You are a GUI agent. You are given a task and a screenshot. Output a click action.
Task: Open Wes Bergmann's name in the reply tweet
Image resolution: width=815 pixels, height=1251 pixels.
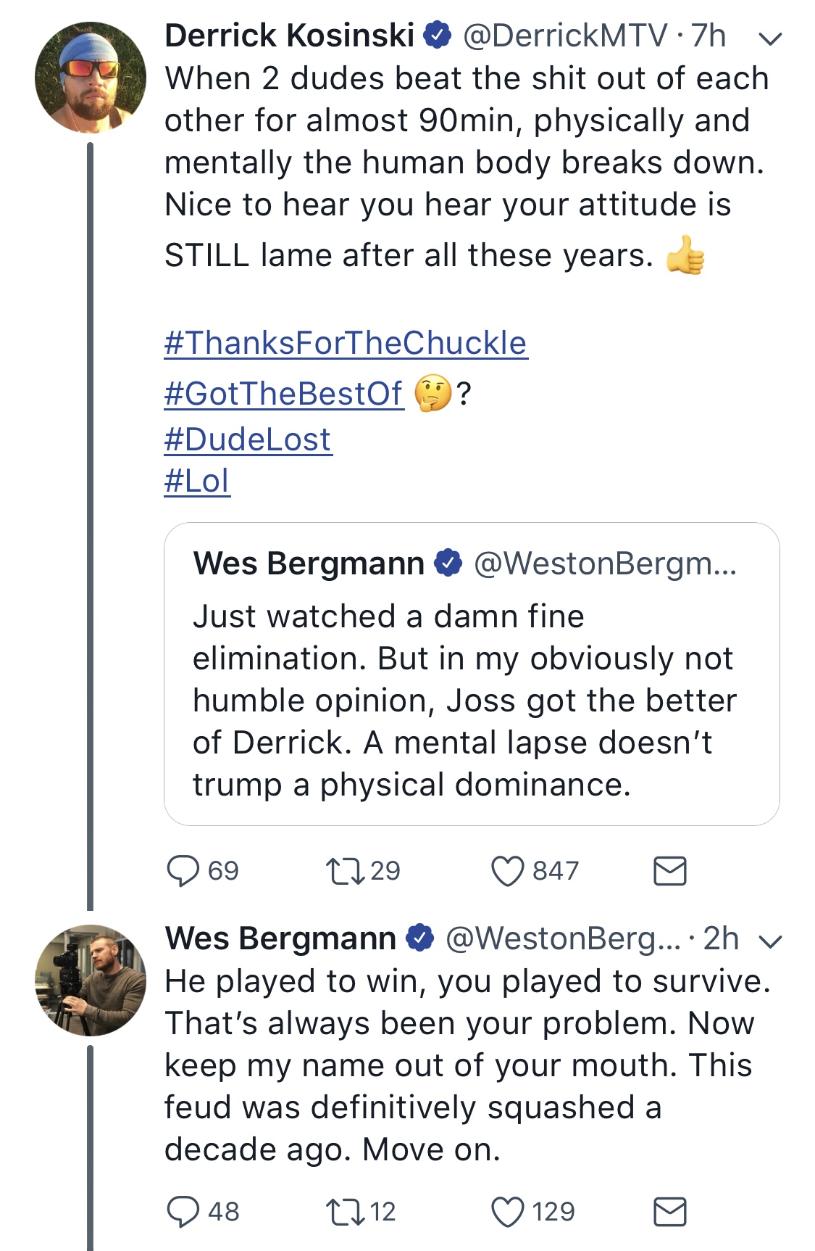pyautogui.click(x=280, y=938)
